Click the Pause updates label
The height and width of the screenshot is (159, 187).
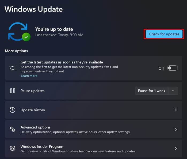[32, 91]
